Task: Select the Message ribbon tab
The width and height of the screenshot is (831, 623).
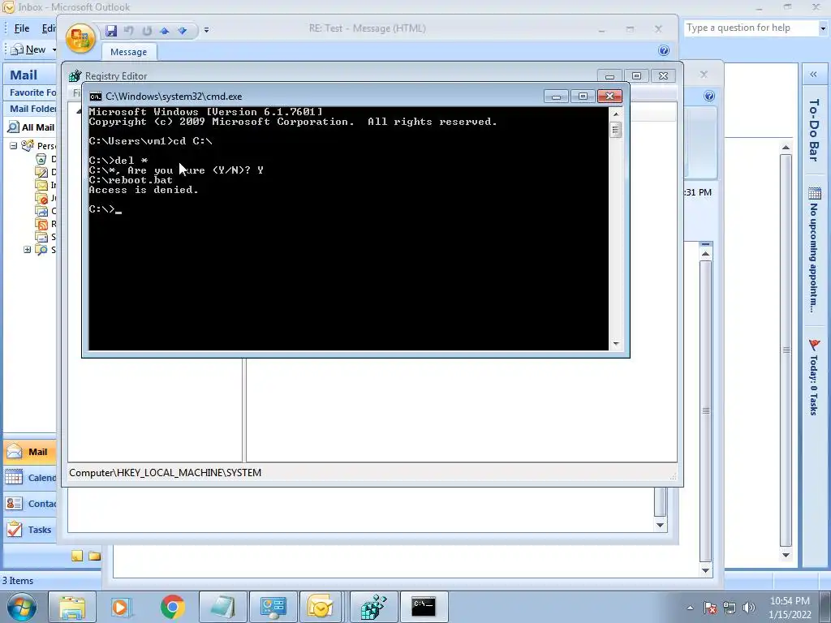Action: point(128,52)
